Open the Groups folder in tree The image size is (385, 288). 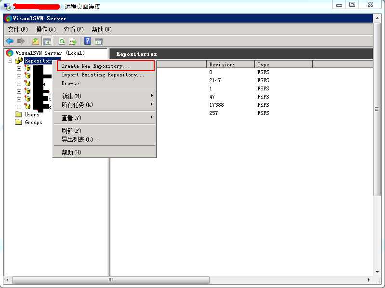(x=33, y=122)
